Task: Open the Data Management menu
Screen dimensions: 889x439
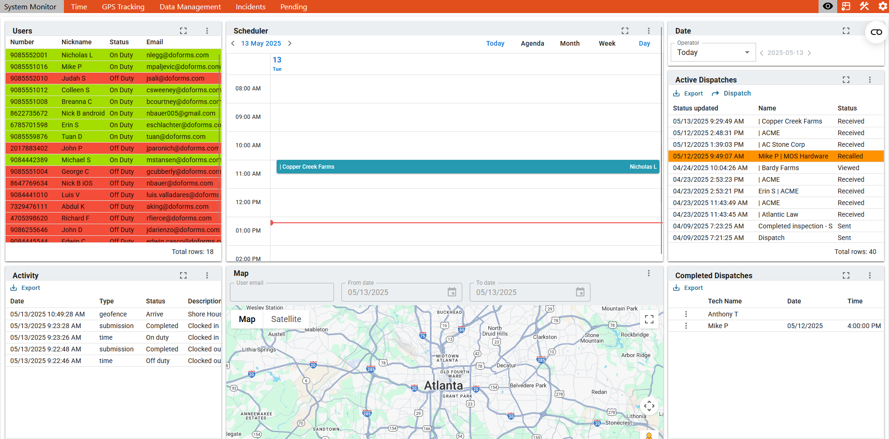Action: click(190, 7)
